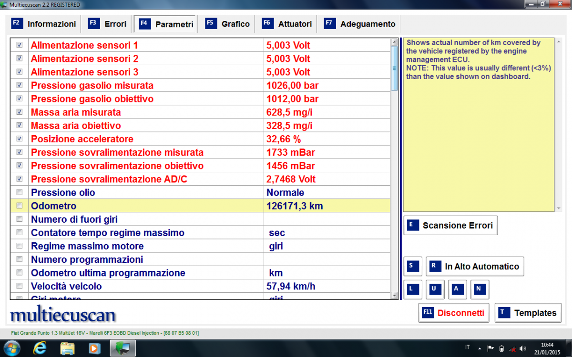Click the IT language indicator
Image resolution: width=572 pixels, height=357 pixels.
click(467, 348)
